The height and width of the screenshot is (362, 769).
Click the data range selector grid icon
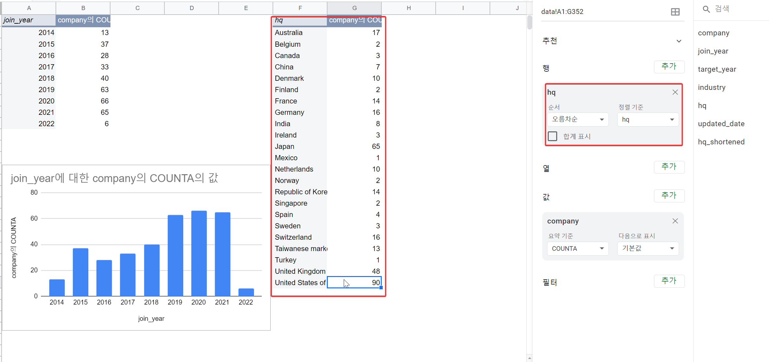pyautogui.click(x=675, y=12)
